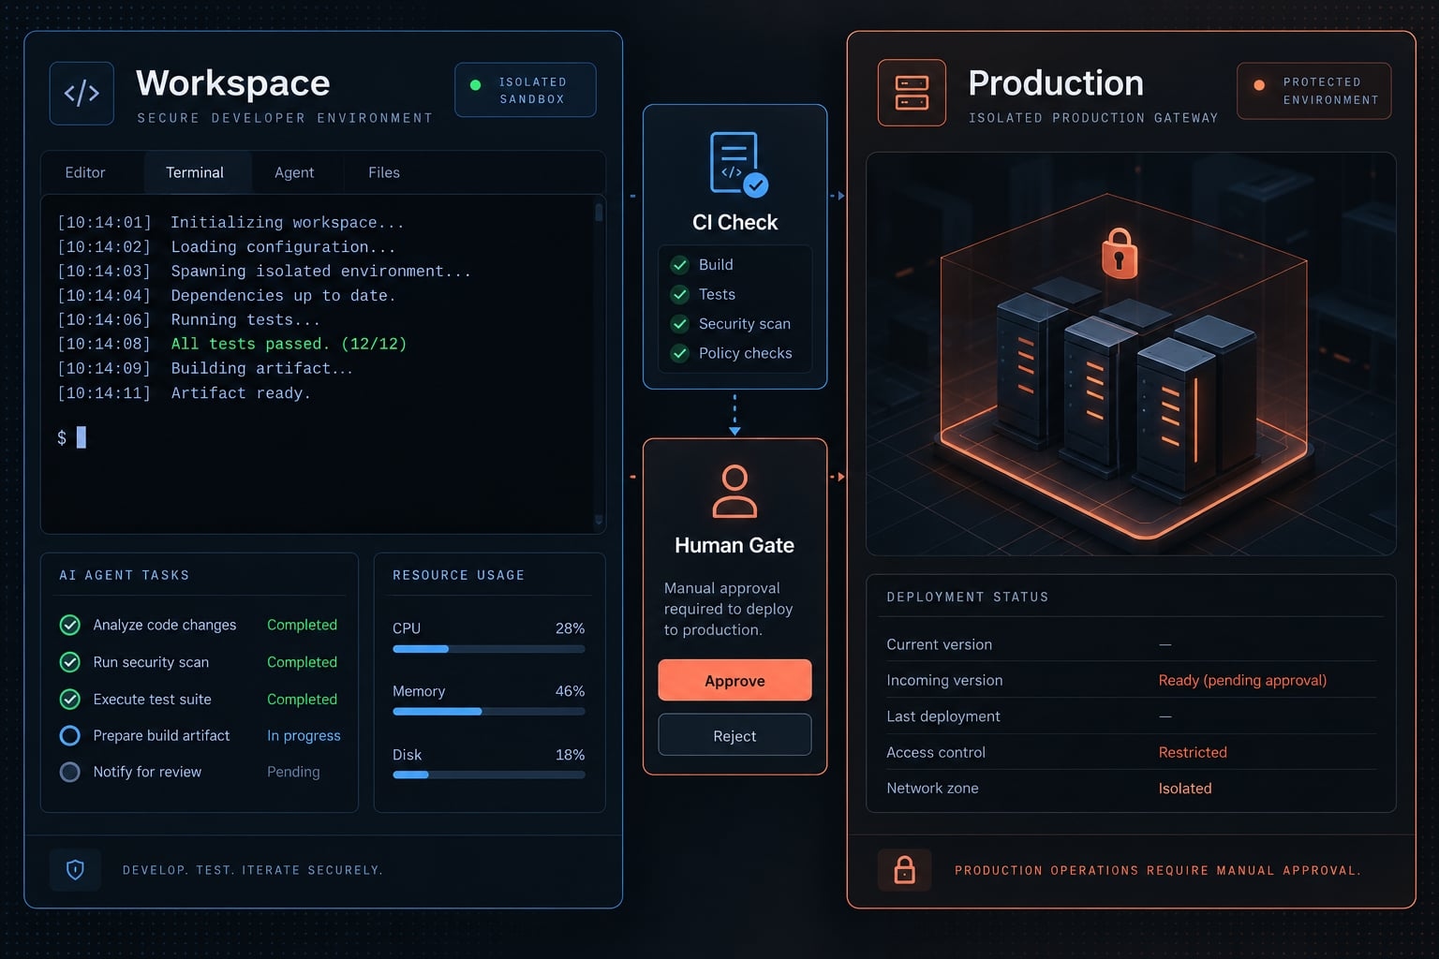Approve the production deployment
The width and height of the screenshot is (1439, 959).
coord(734,680)
